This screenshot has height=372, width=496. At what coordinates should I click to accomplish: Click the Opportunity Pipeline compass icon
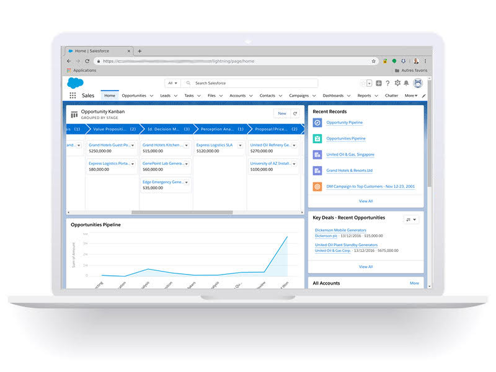click(317, 122)
